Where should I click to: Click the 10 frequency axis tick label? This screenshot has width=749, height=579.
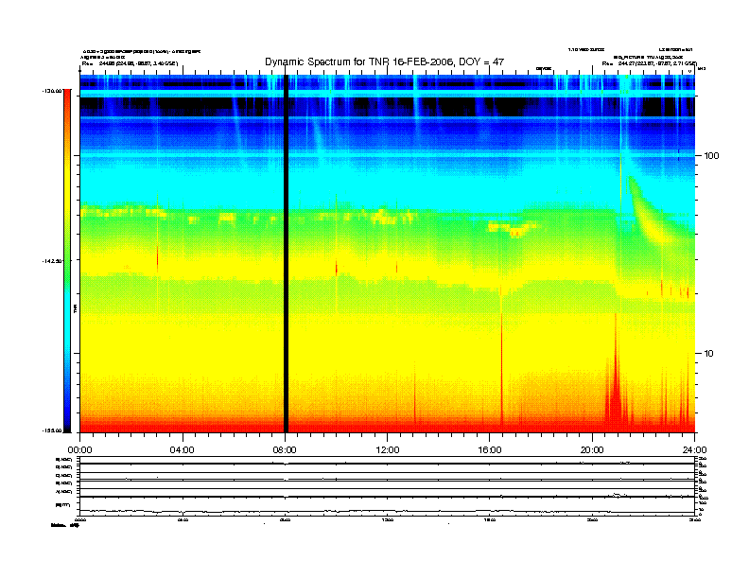click(709, 354)
